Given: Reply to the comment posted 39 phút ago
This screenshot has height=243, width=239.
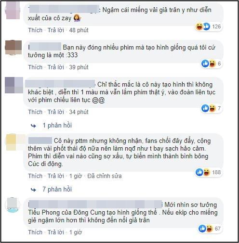Looking at the screenshot, I should click(x=56, y=67).
